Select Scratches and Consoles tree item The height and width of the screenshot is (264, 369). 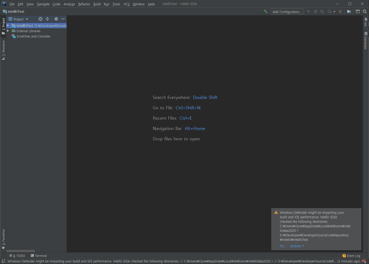point(36,36)
